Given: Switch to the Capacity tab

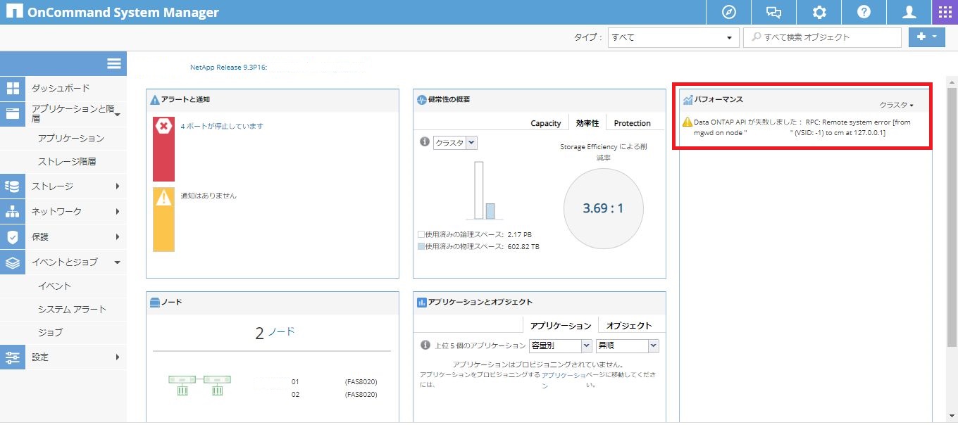Looking at the screenshot, I should (545, 123).
